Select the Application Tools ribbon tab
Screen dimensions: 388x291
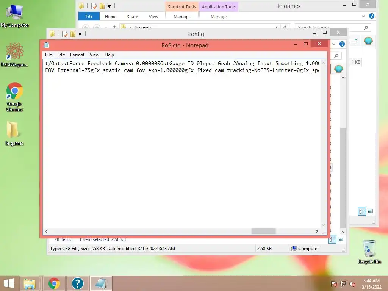(x=219, y=7)
